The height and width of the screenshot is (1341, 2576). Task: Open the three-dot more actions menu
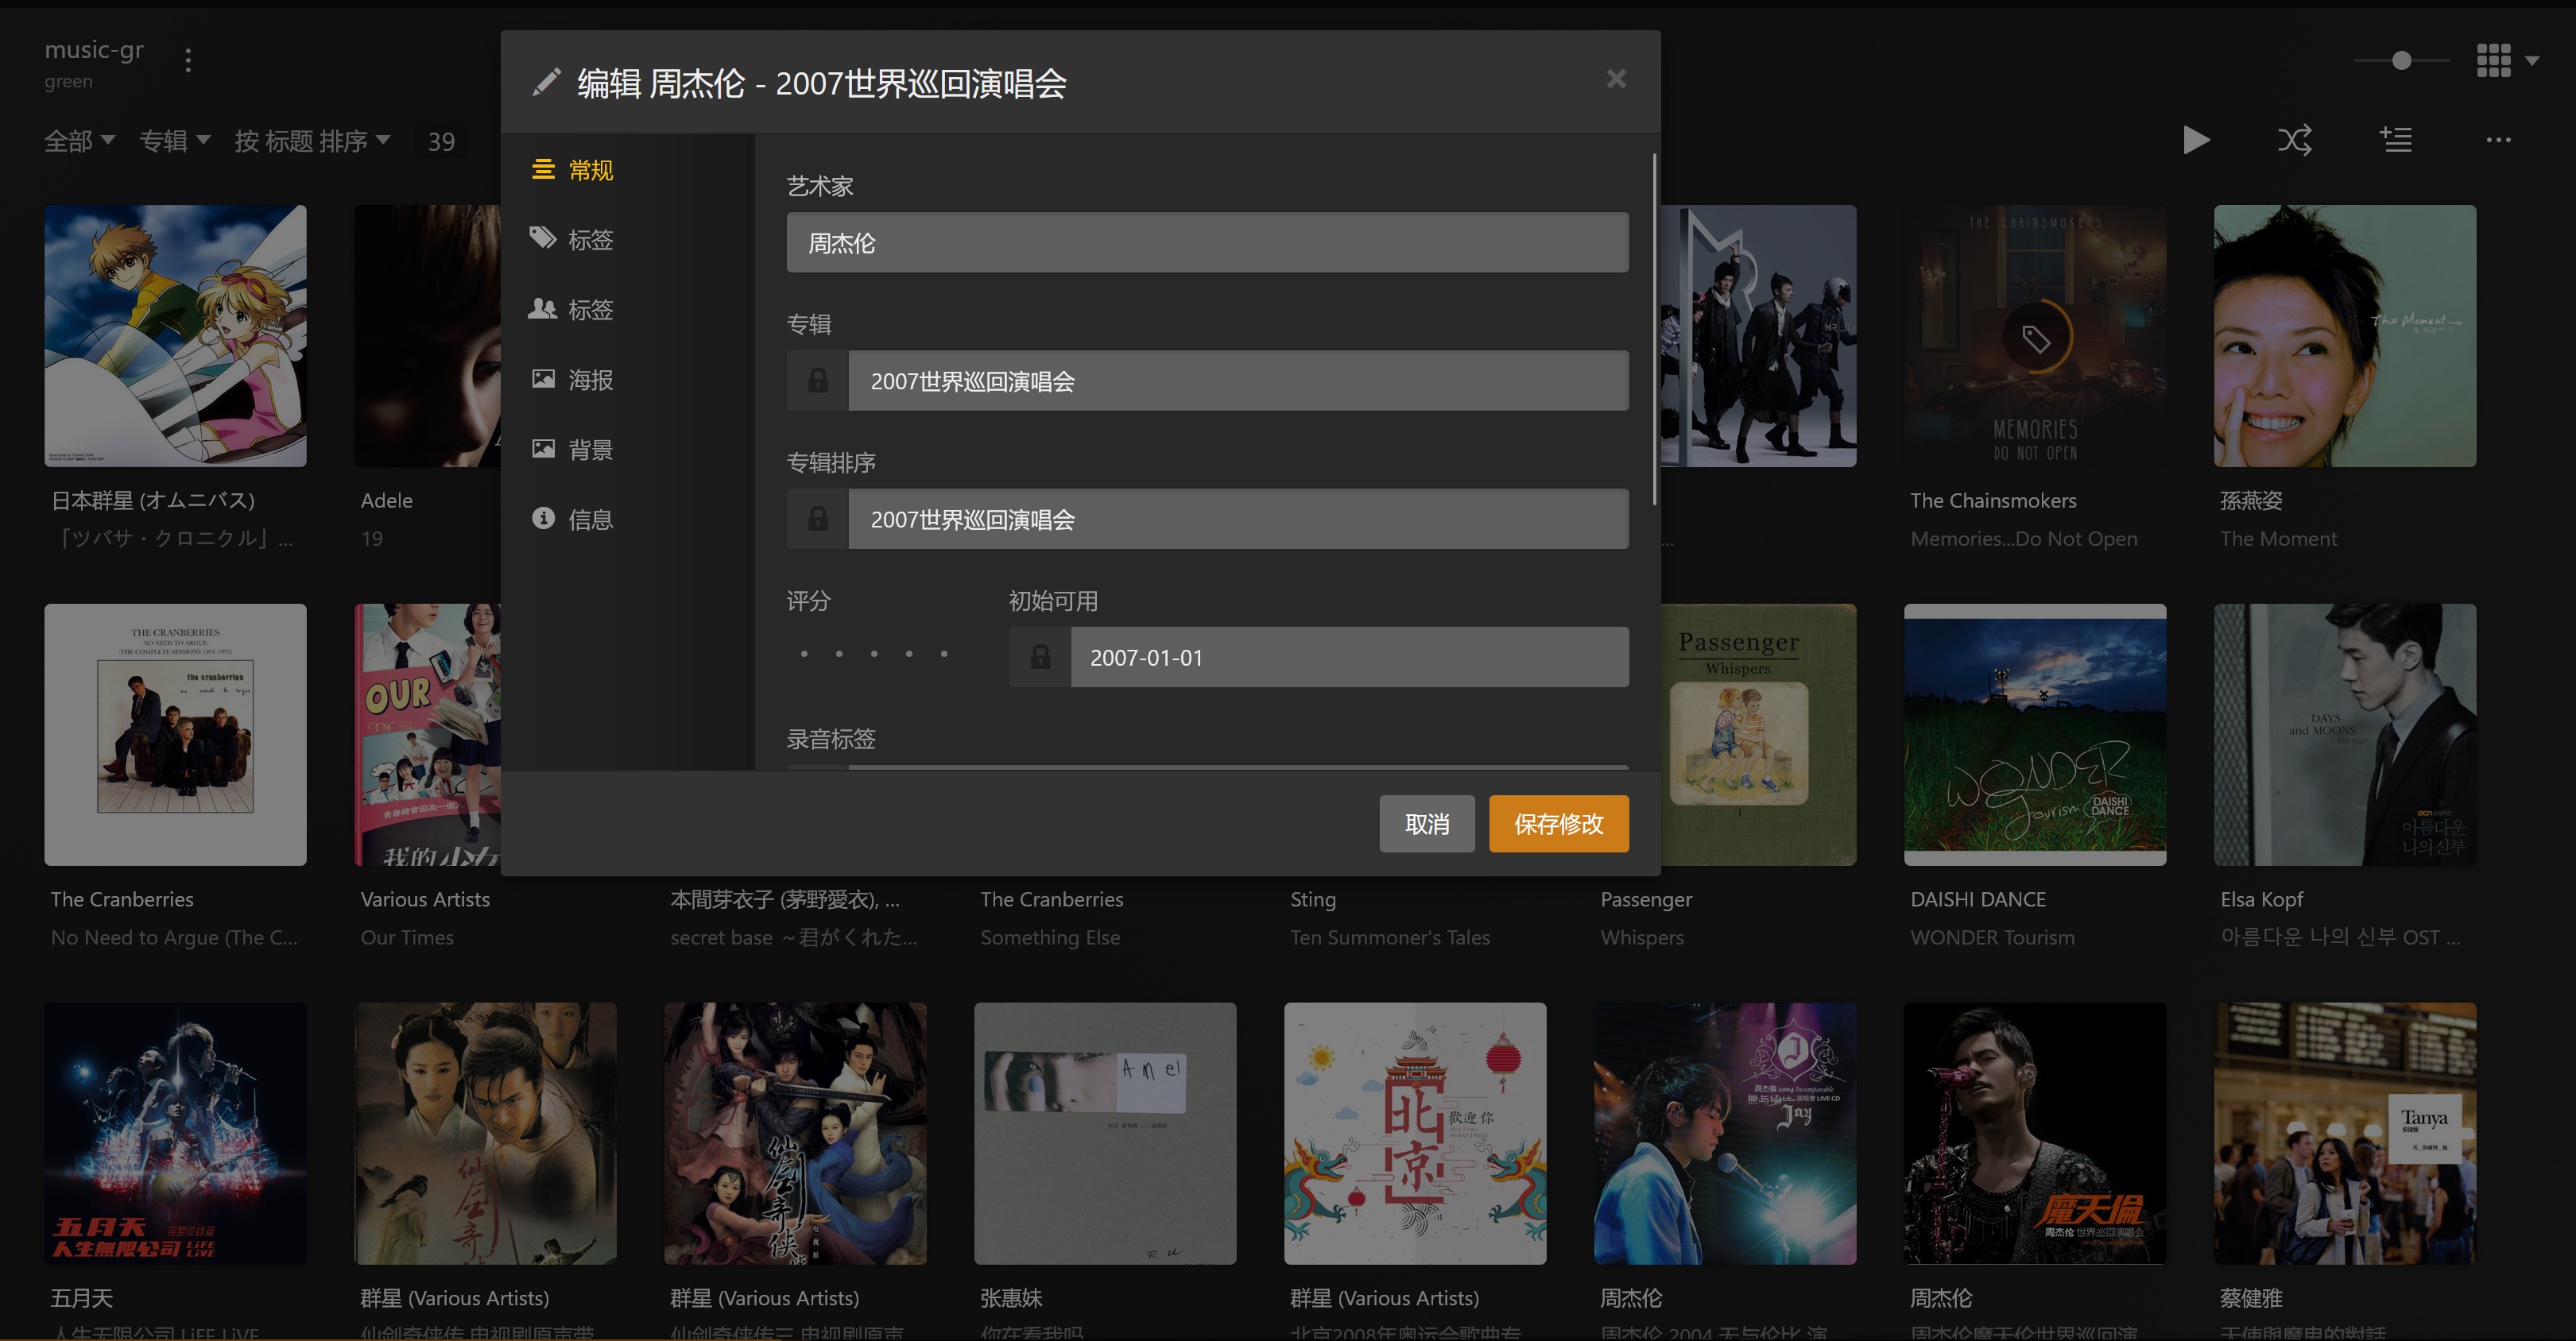(2498, 140)
